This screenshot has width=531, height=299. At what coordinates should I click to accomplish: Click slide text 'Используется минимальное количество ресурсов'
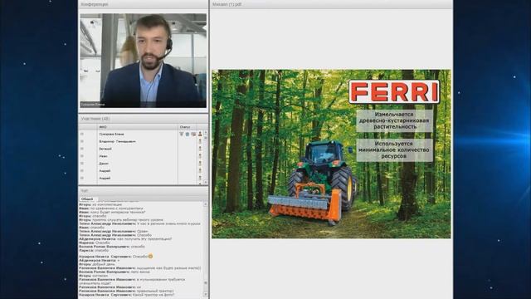pyautogui.click(x=394, y=149)
